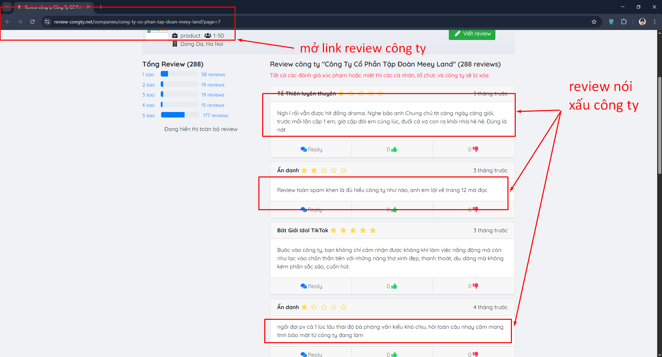Bookmark this page with the star icon
Screen dimensions: 662x357
click(594, 22)
